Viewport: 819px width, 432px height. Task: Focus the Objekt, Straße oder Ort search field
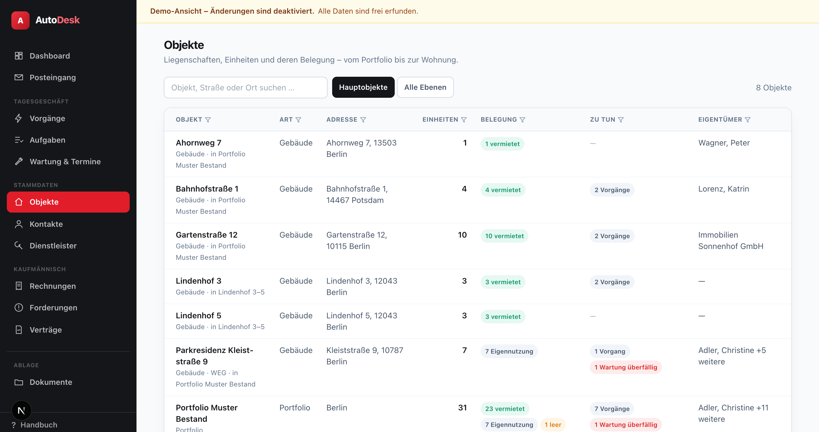click(245, 88)
